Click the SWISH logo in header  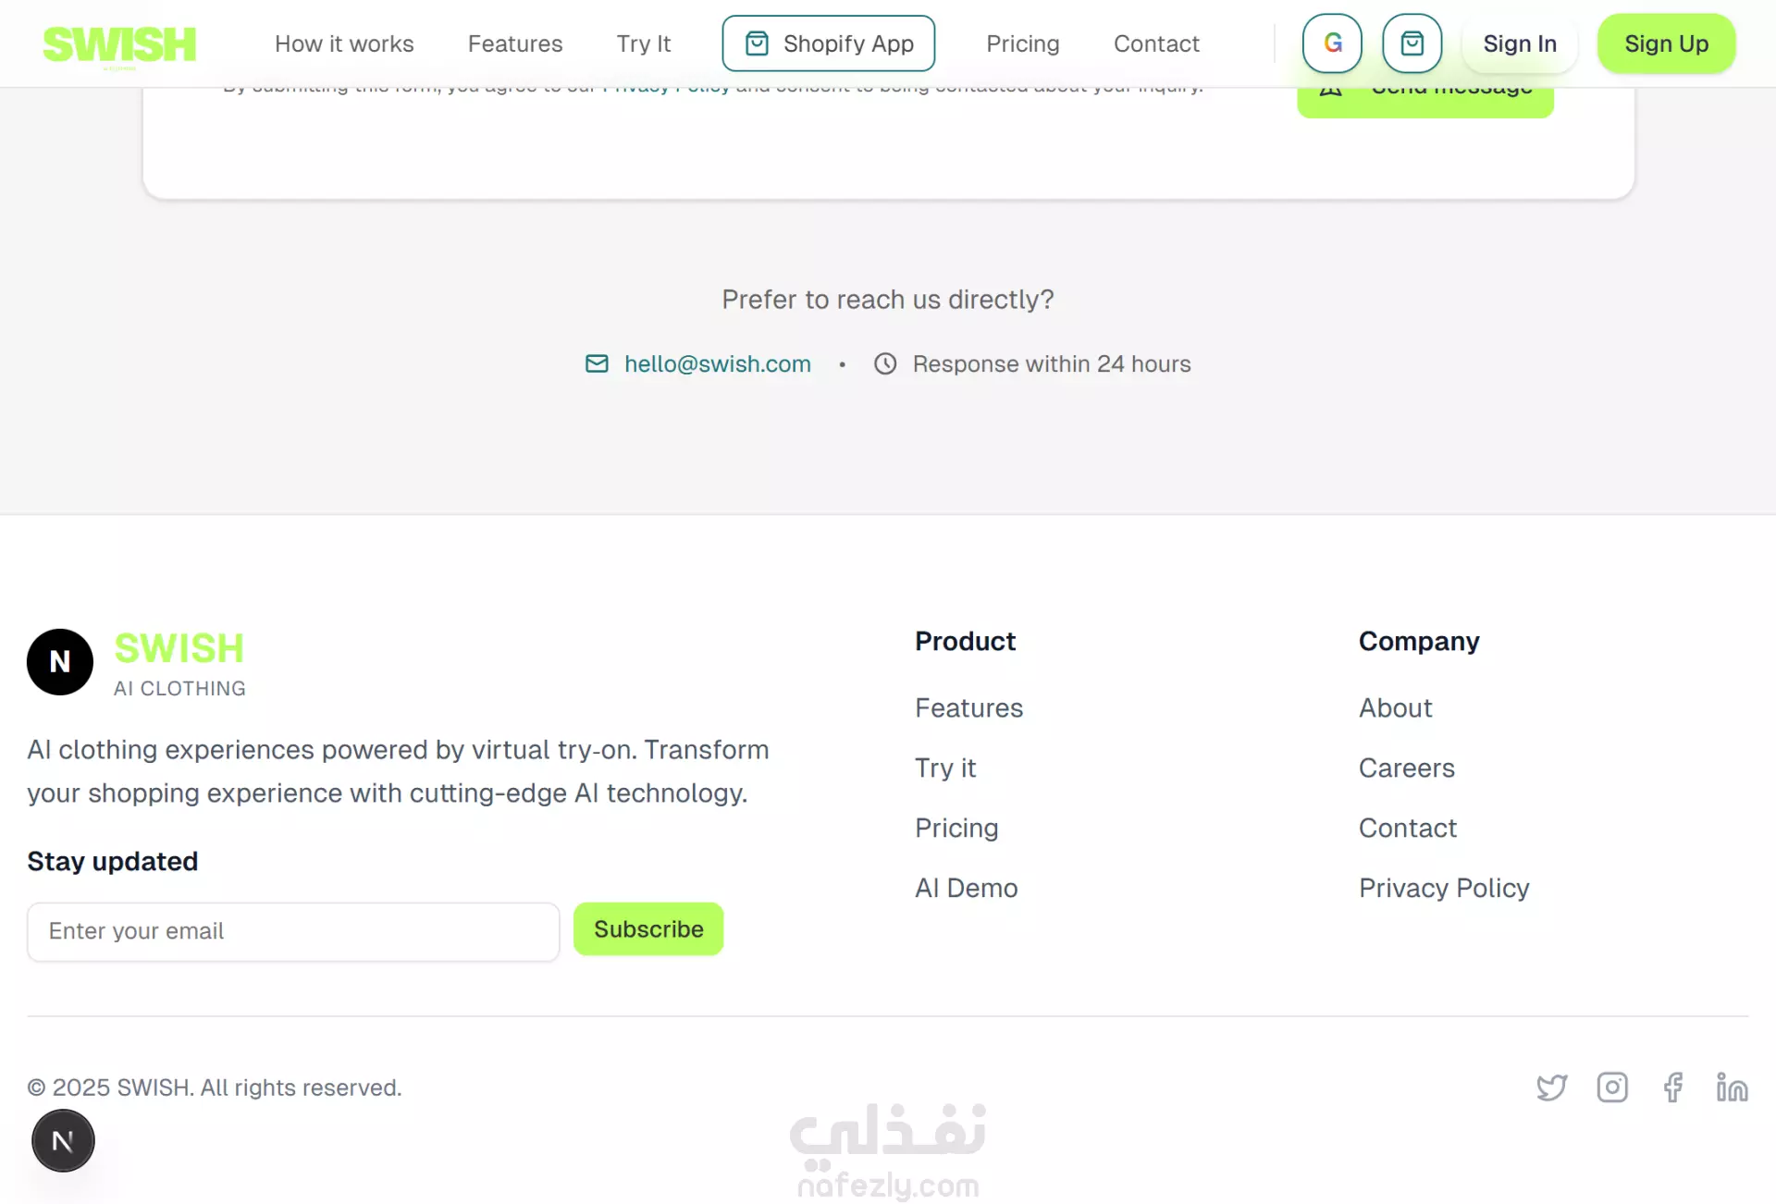pyautogui.click(x=119, y=44)
